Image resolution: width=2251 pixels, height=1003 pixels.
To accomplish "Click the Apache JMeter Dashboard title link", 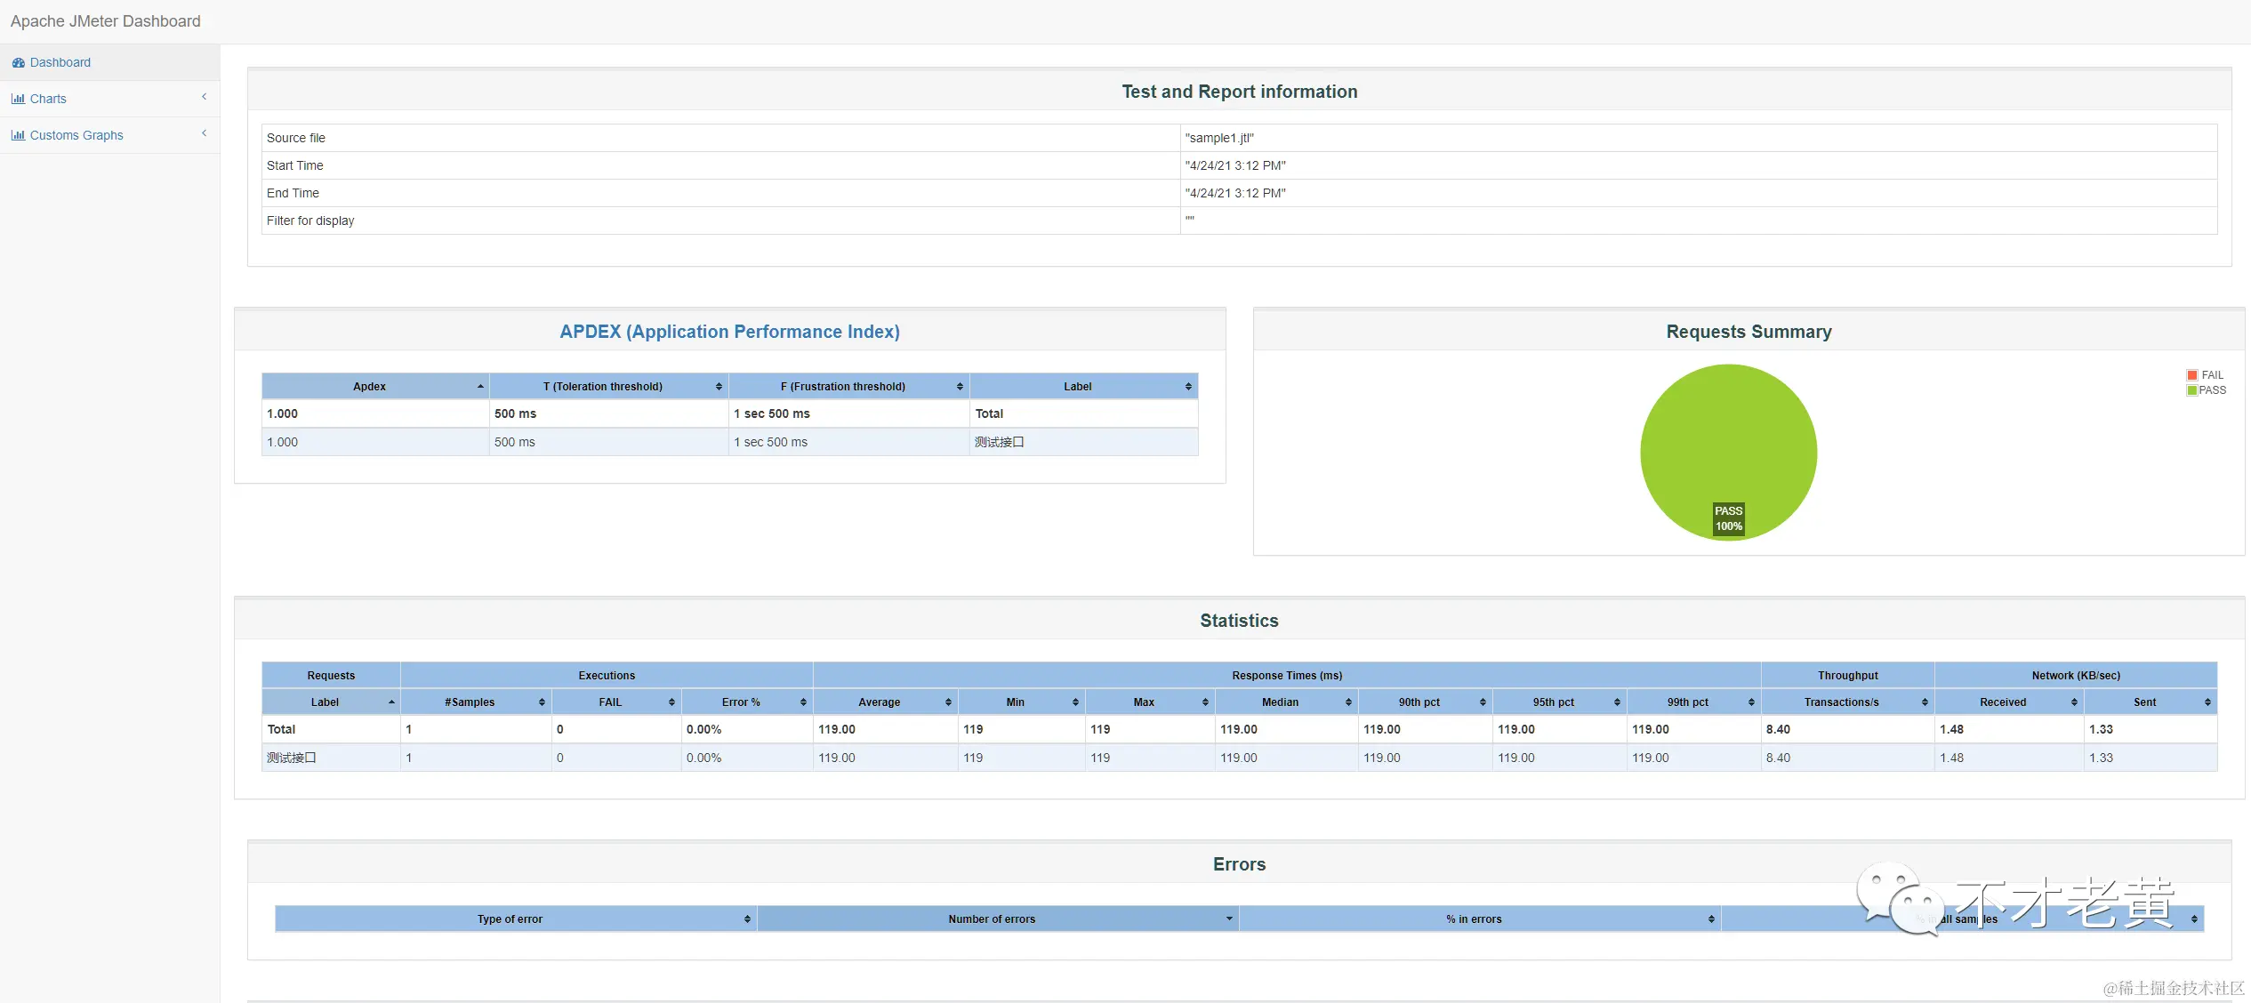I will [105, 21].
